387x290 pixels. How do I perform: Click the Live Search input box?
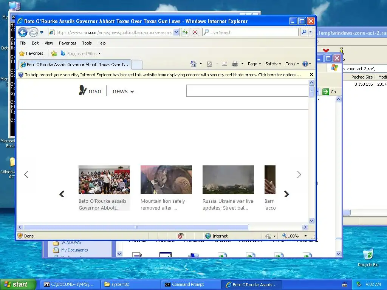tap(250, 32)
